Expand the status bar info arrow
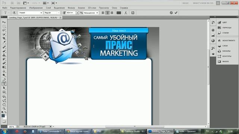239x134 pixels. pyautogui.click(x=51, y=127)
